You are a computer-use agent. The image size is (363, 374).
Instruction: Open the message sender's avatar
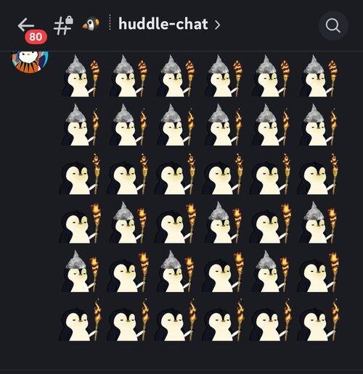[x=30, y=61]
